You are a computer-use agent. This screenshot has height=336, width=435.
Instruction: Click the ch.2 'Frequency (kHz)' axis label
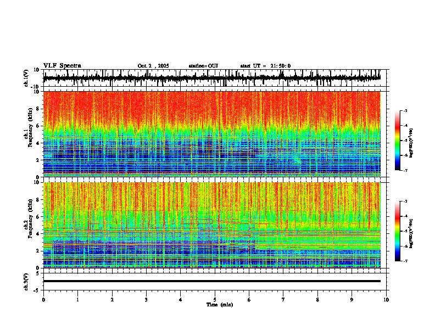30,219
